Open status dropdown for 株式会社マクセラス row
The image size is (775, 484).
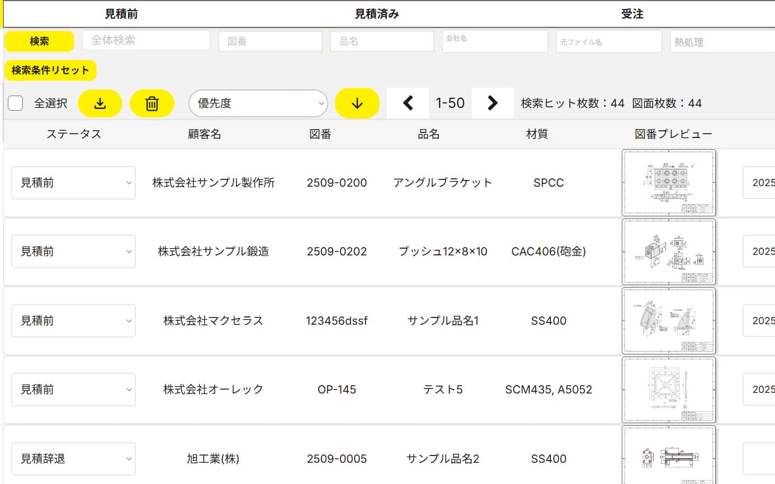(73, 321)
